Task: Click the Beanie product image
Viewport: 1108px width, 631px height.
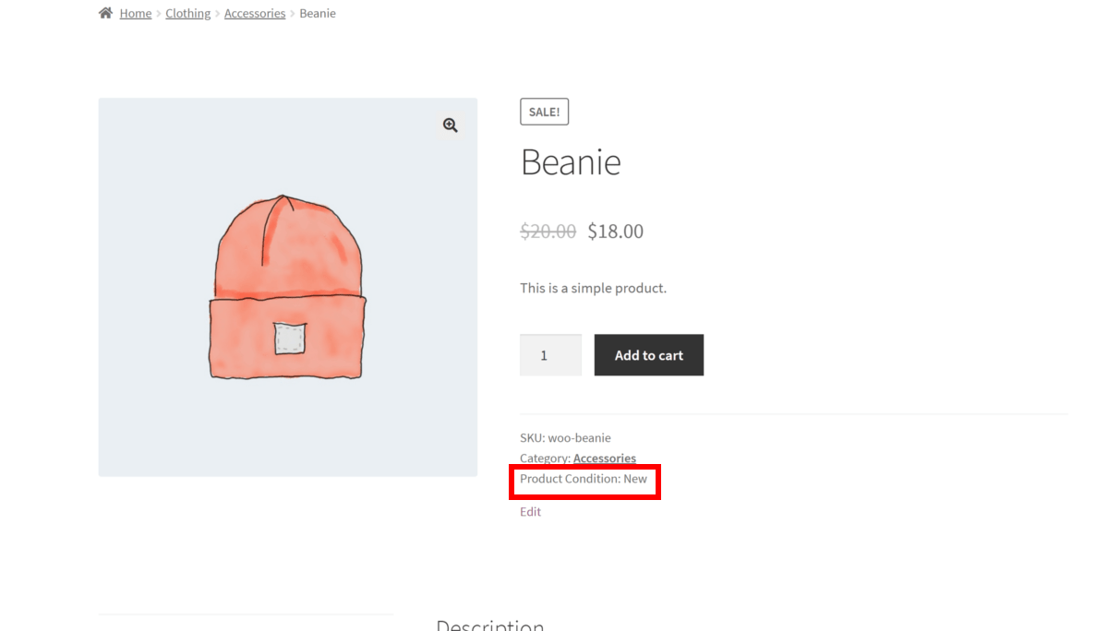Action: tap(287, 286)
